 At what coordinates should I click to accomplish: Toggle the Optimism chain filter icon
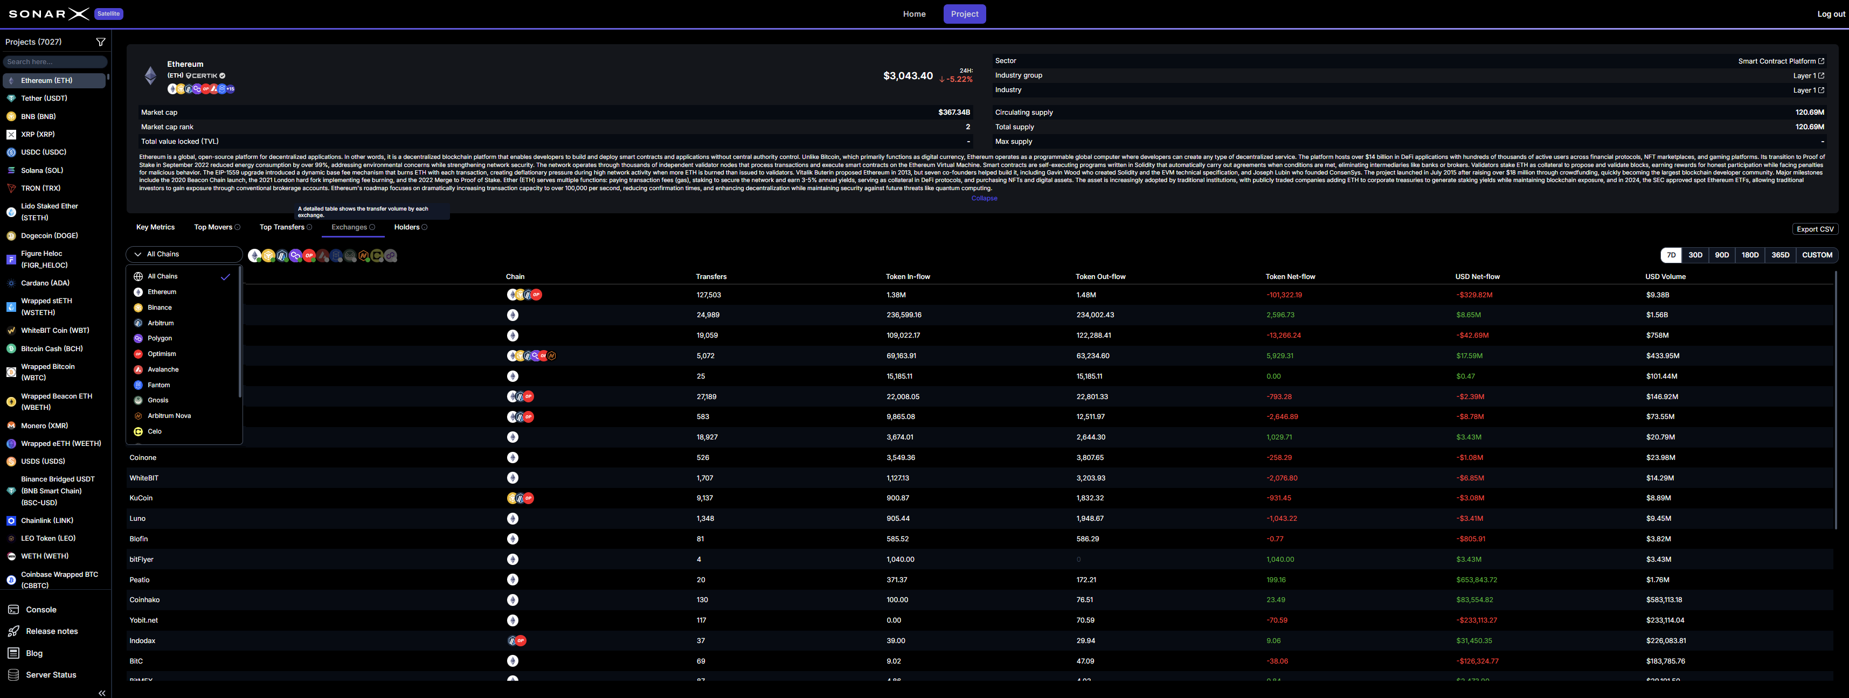pyautogui.click(x=309, y=255)
